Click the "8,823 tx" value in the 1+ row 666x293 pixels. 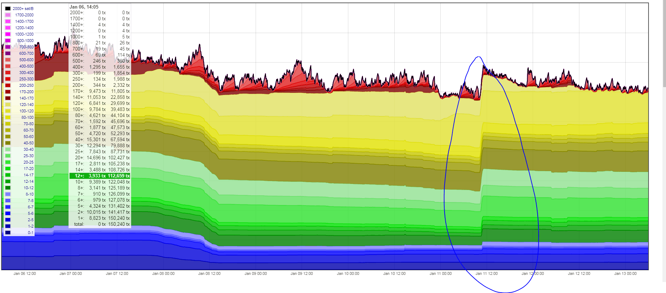tap(97, 218)
